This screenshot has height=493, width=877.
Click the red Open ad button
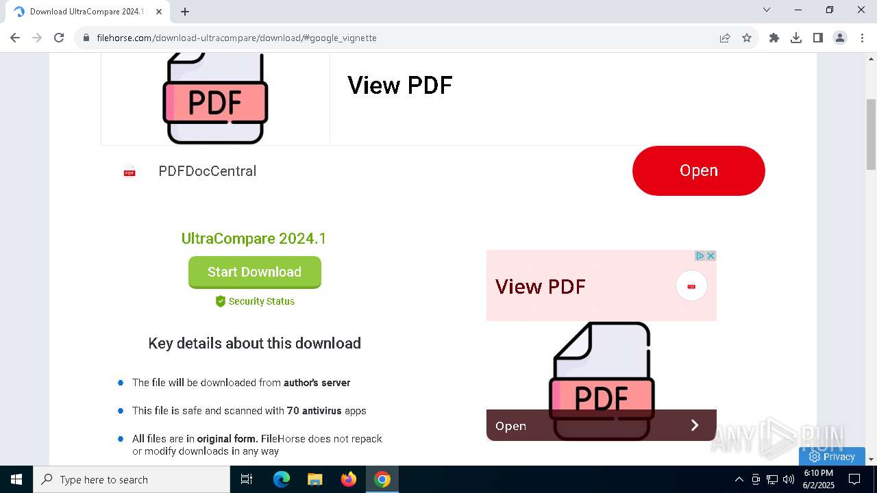pos(698,170)
